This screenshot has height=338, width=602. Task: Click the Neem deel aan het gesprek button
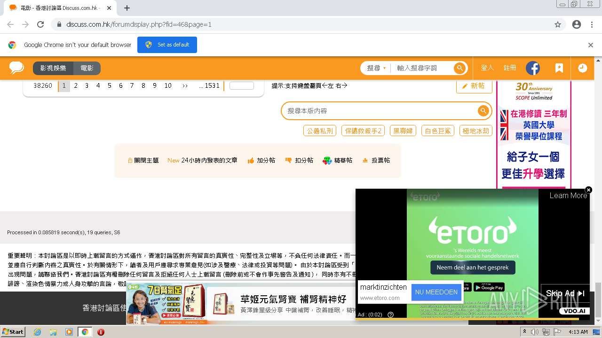pos(473,268)
